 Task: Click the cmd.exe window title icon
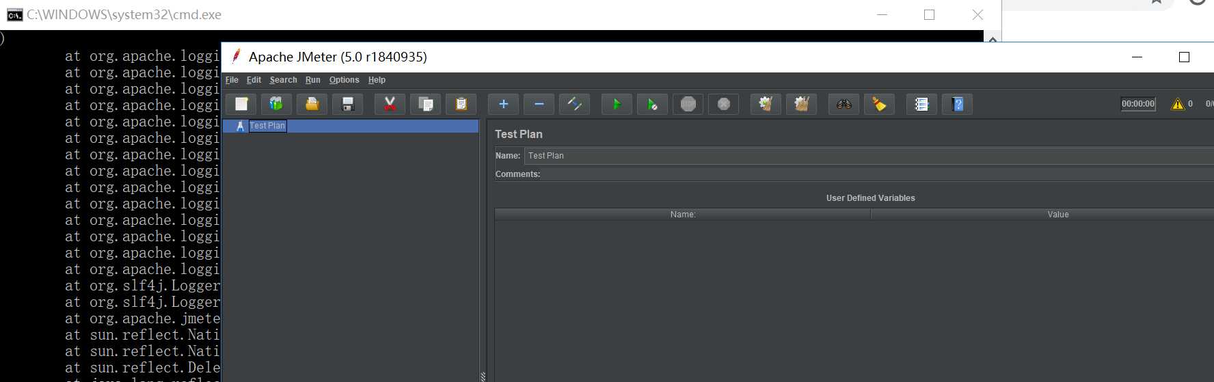[14, 15]
